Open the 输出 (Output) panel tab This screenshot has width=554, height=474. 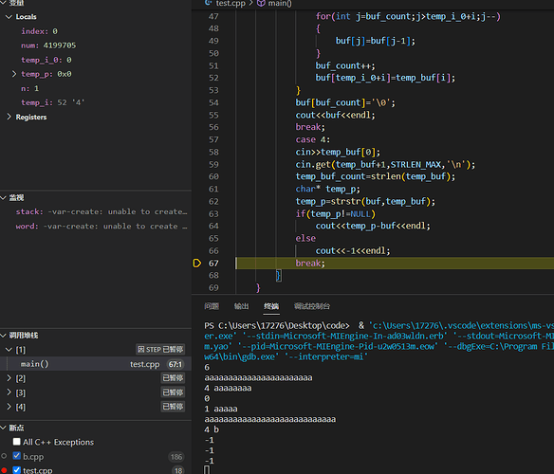click(241, 306)
